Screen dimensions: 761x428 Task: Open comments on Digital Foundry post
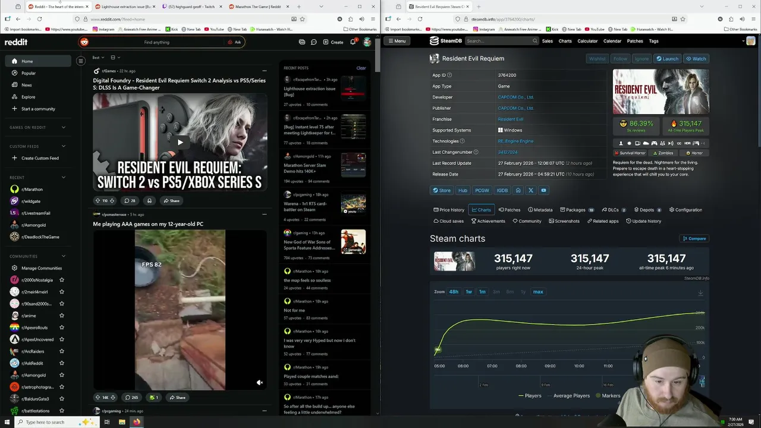[130, 200]
